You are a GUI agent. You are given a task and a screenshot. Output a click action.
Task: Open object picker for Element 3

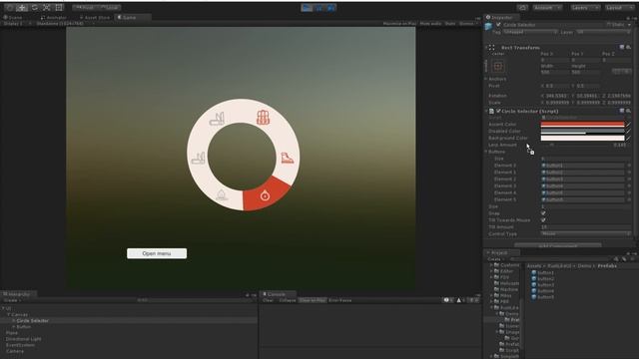(x=629, y=186)
